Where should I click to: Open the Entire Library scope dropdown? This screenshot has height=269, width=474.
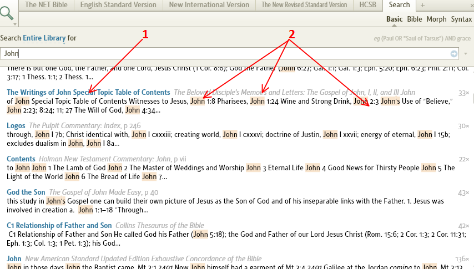(x=44, y=38)
